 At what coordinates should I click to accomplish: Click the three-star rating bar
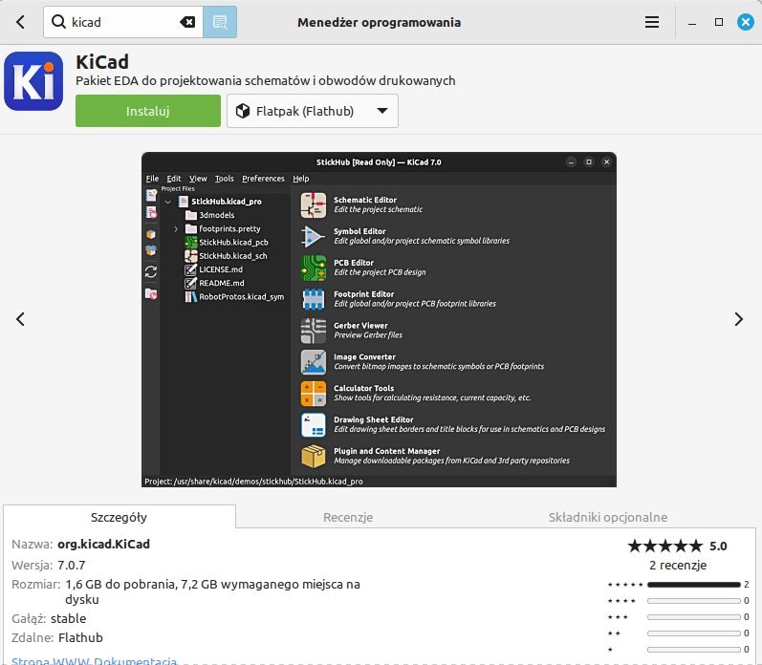coord(694,617)
